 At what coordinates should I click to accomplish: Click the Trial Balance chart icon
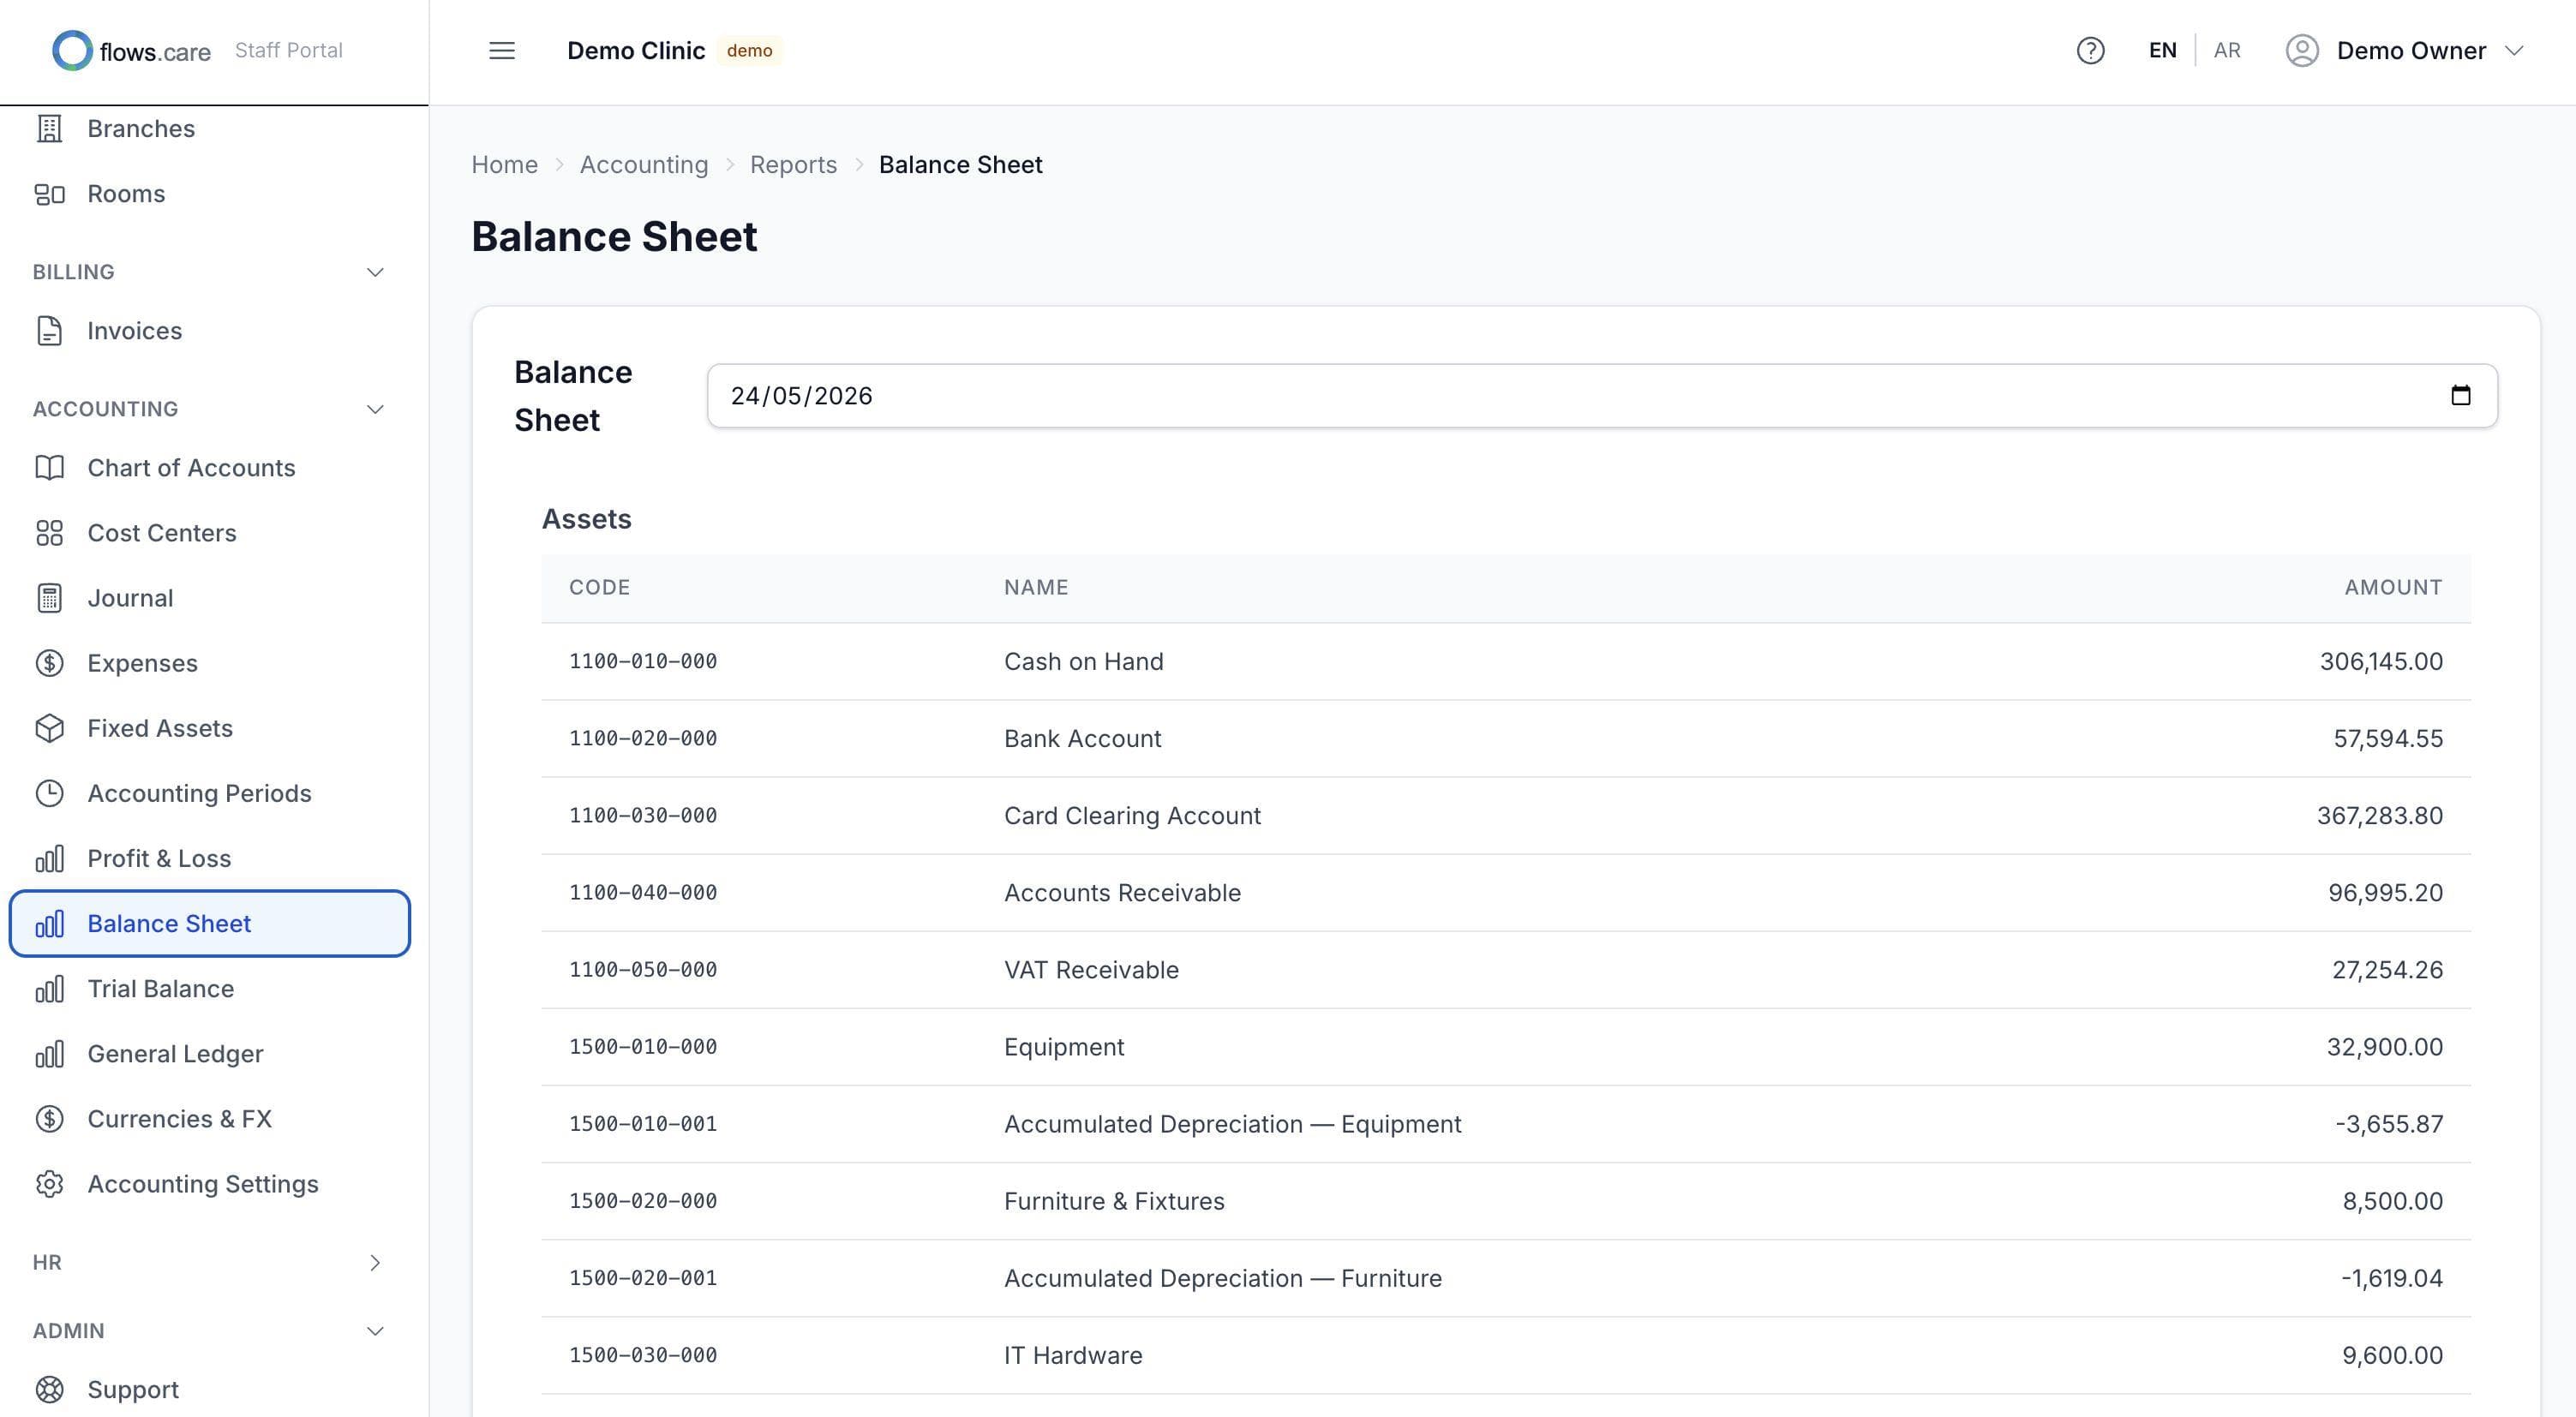(49, 988)
